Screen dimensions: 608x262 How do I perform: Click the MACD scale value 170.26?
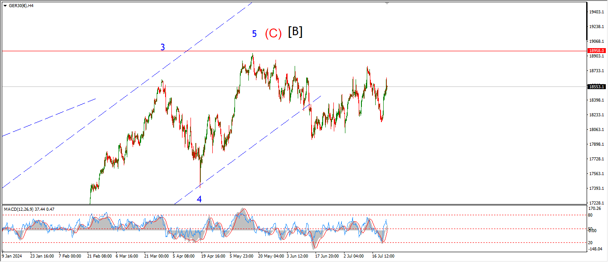(x=595, y=208)
